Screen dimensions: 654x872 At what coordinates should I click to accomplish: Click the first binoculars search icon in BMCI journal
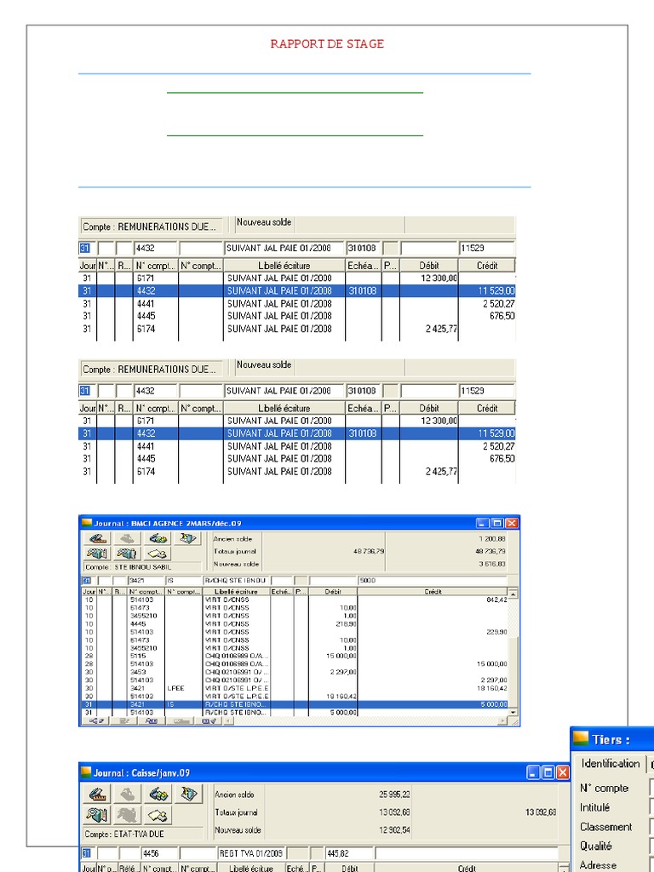pyautogui.click(x=97, y=554)
